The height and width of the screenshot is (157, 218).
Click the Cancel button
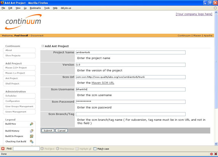click(61, 131)
